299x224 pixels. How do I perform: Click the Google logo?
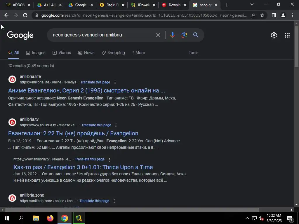click(x=20, y=35)
